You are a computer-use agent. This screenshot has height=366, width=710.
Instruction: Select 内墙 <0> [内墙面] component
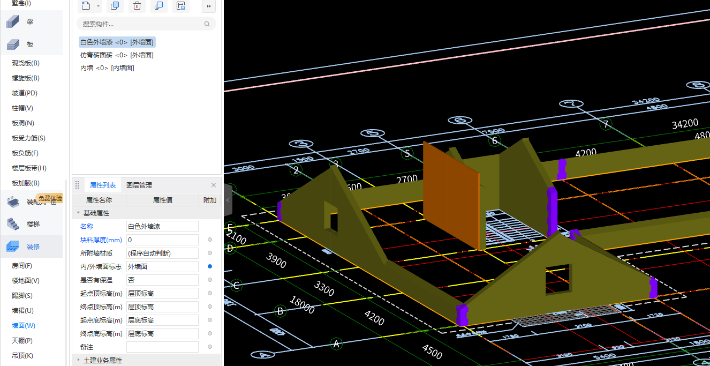click(x=107, y=68)
